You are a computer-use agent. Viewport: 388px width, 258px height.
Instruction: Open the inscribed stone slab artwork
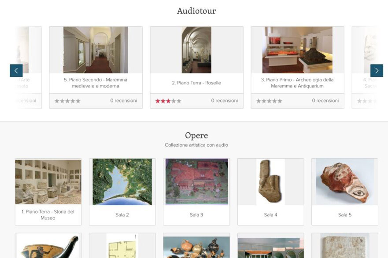345,246
